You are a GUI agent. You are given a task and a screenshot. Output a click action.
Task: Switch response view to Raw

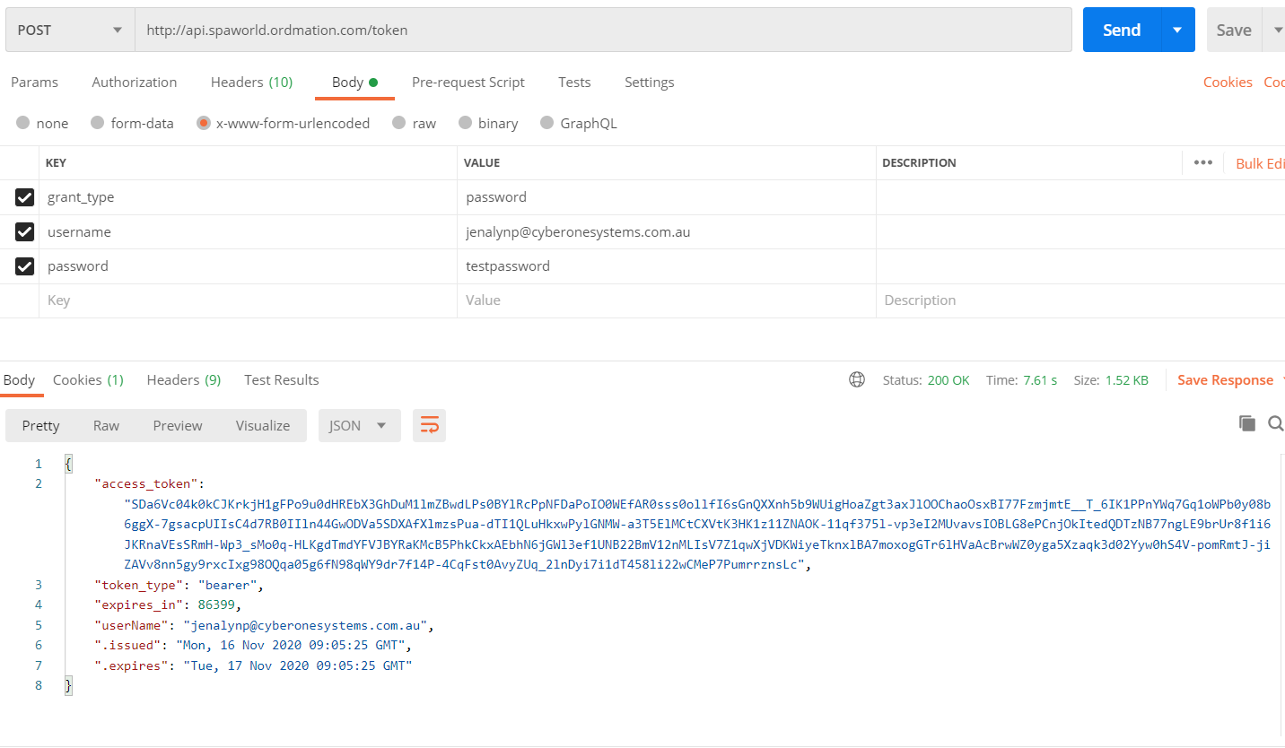(106, 426)
